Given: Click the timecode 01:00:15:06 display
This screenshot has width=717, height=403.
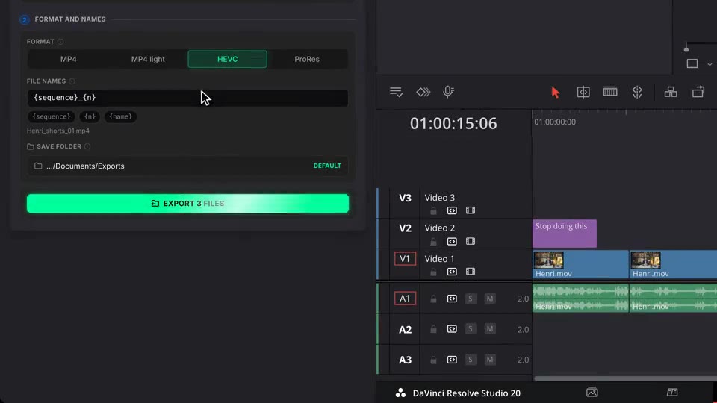Looking at the screenshot, I should click(x=453, y=123).
